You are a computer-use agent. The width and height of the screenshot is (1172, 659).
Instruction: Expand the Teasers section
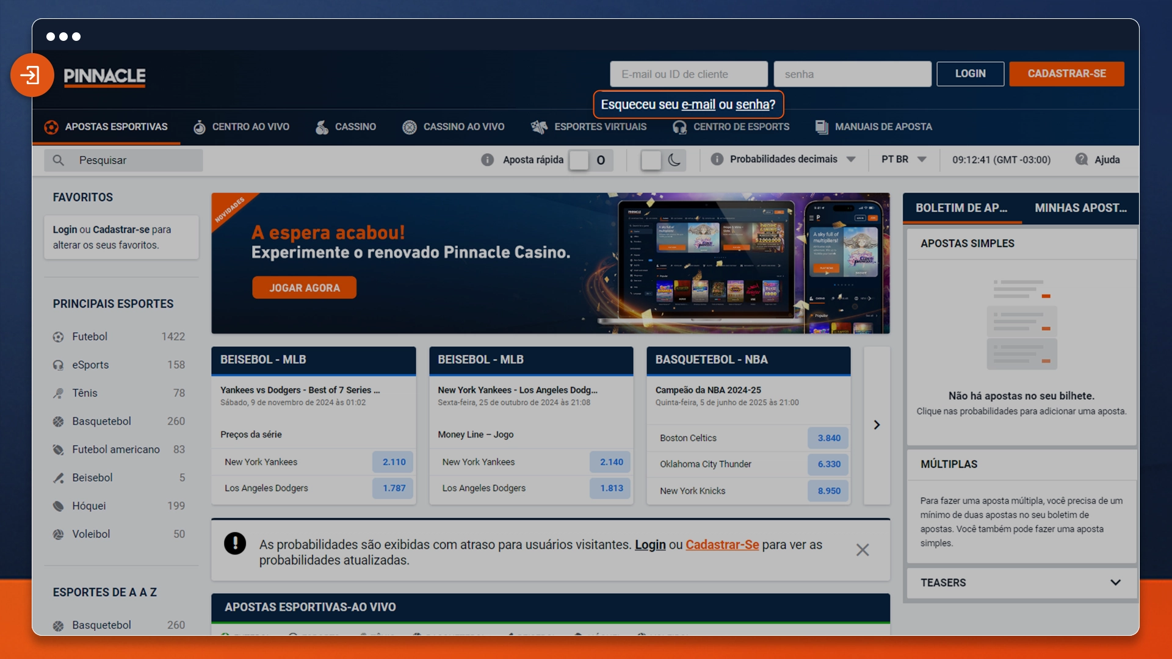[x=1021, y=583]
